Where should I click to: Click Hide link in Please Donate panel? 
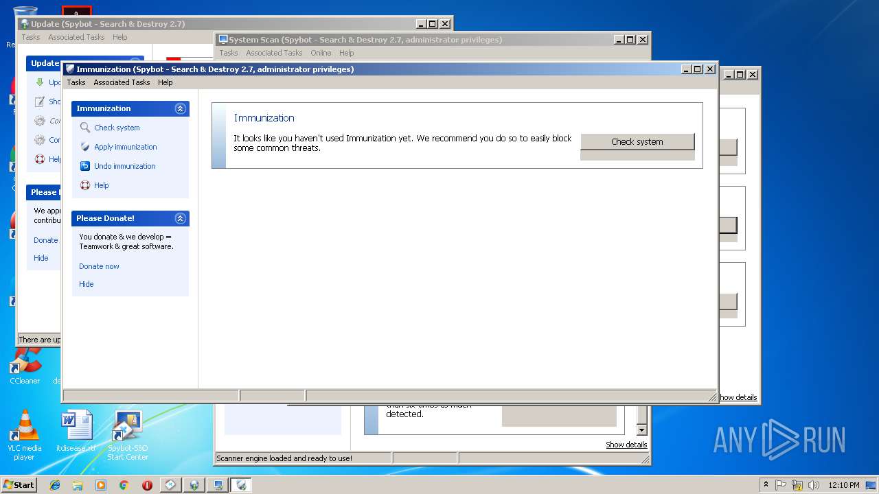(87, 284)
